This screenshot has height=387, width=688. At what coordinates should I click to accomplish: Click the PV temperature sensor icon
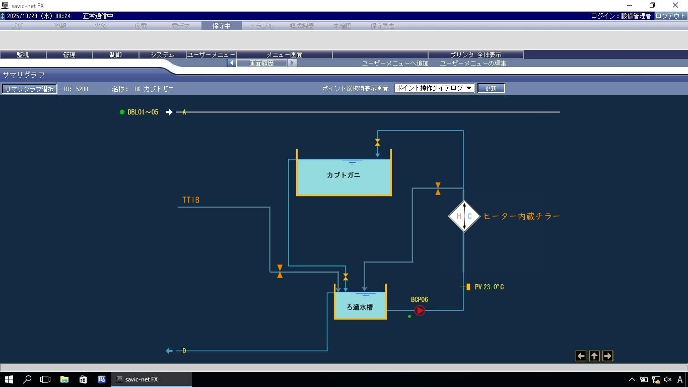pos(467,287)
